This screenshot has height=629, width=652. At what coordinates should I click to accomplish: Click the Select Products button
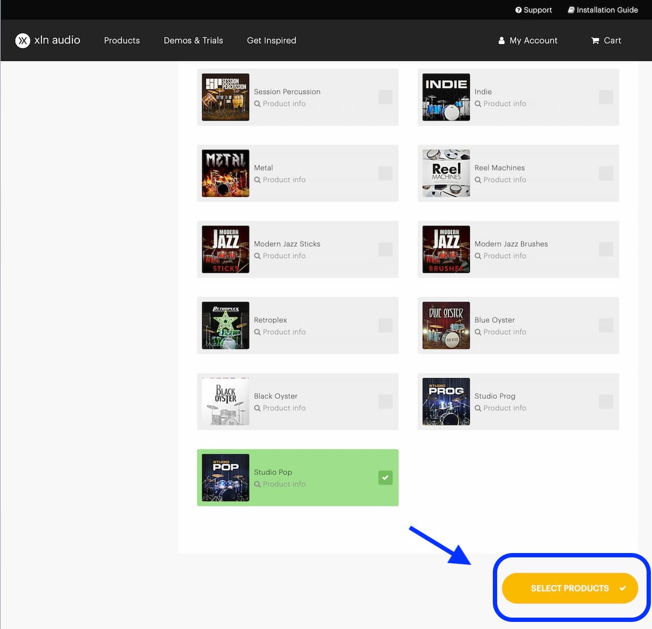(570, 588)
